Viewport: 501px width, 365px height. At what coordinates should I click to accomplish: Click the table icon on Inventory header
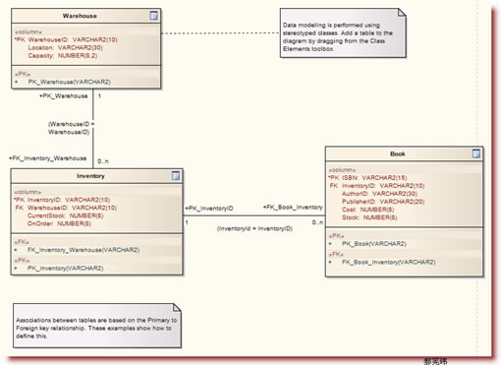176,176
